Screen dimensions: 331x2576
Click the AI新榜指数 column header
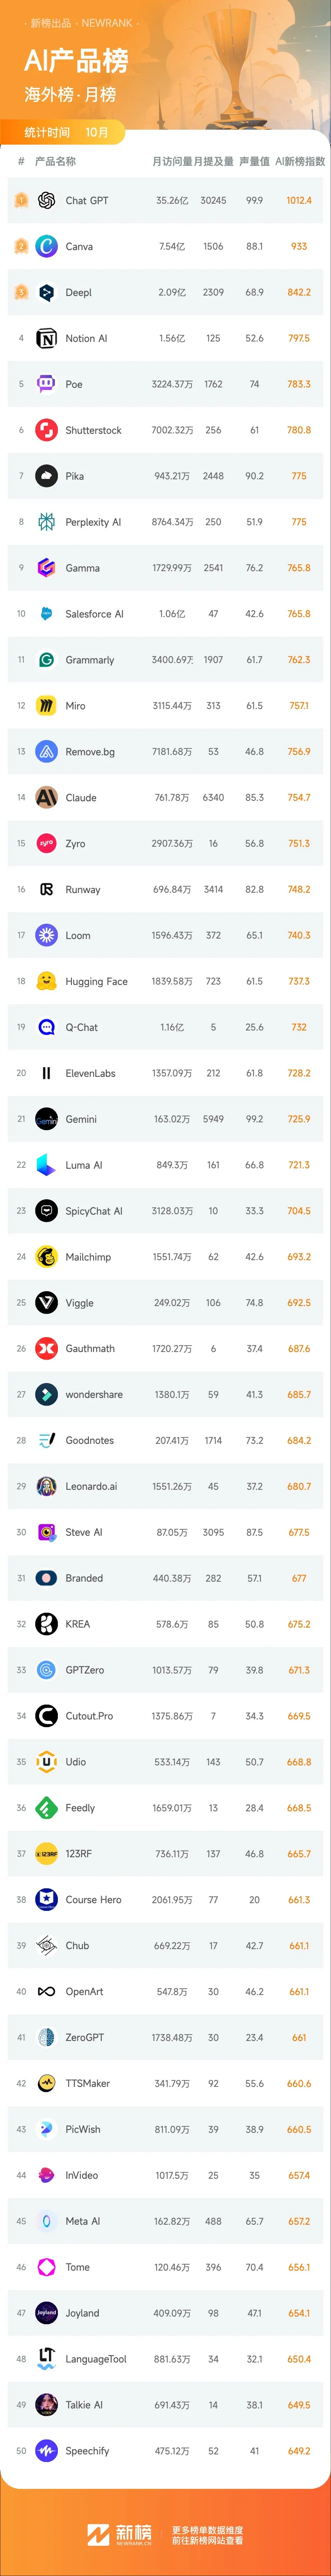(300, 161)
